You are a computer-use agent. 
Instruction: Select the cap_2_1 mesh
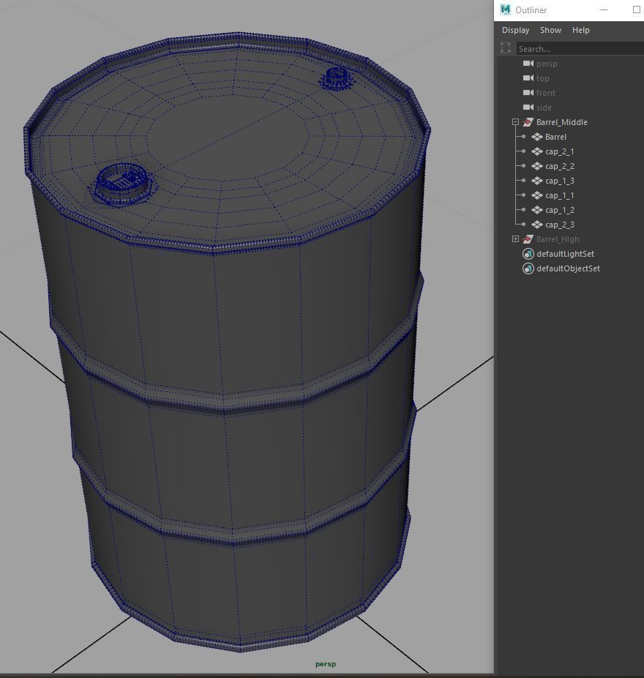pos(559,152)
